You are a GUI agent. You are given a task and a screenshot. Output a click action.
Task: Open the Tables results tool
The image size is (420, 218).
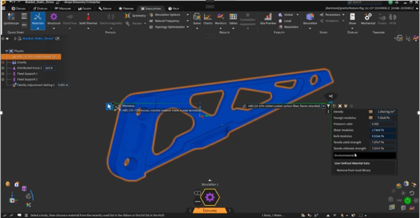(x=233, y=19)
